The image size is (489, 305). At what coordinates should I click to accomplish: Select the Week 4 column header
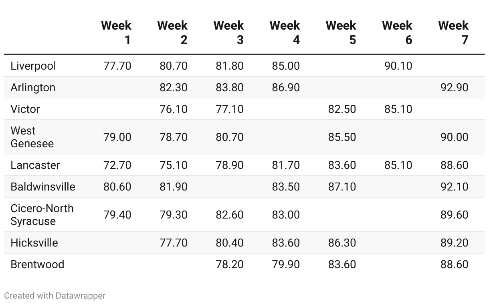(x=285, y=32)
